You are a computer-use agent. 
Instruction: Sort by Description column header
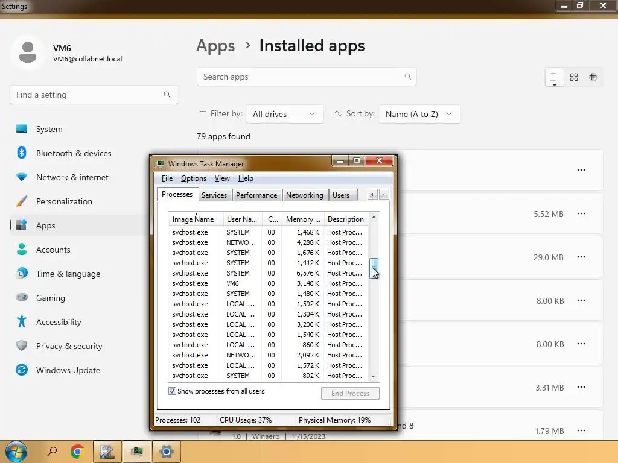346,219
